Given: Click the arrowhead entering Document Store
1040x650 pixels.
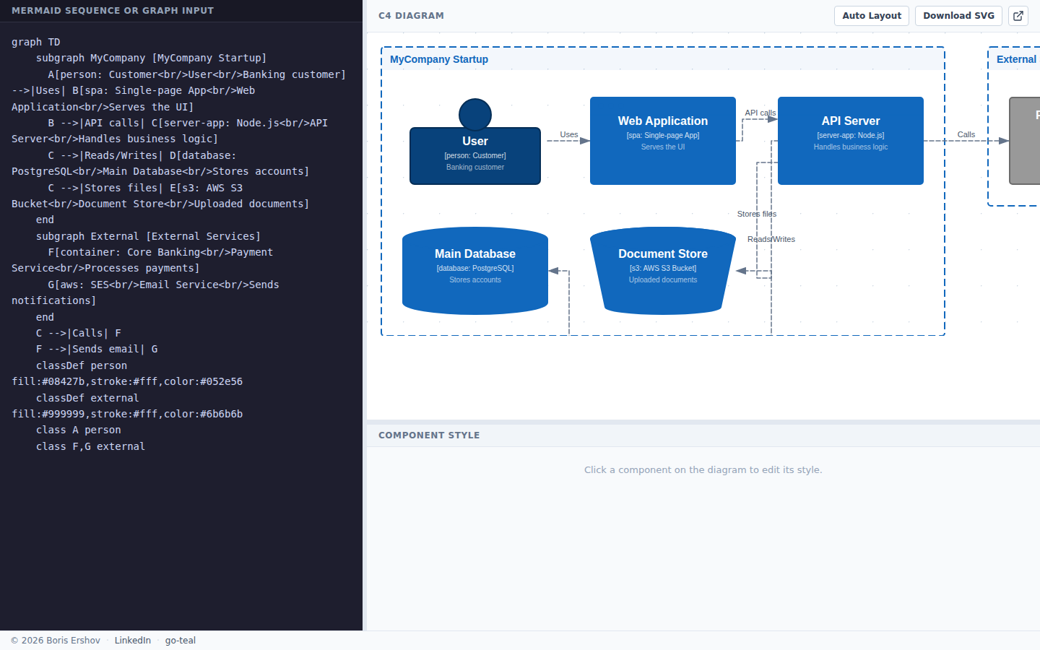Looking at the screenshot, I should click(742, 271).
